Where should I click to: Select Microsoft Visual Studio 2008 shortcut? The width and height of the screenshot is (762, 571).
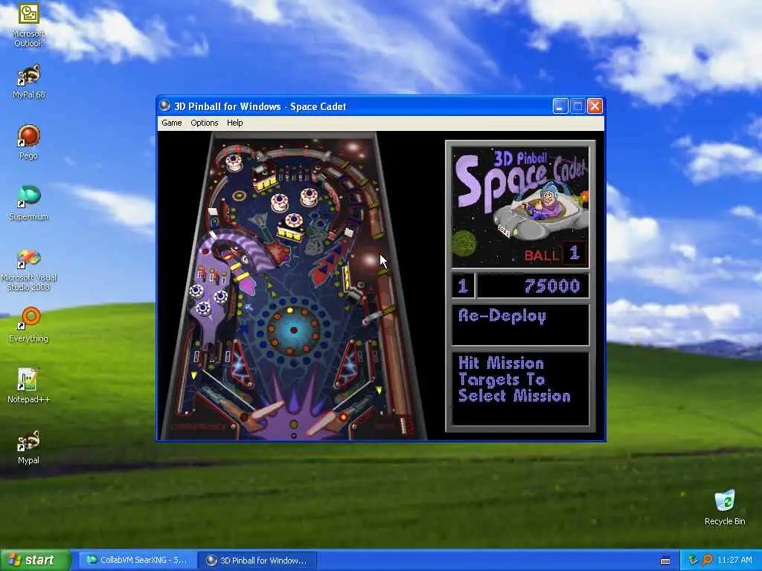[28, 270]
